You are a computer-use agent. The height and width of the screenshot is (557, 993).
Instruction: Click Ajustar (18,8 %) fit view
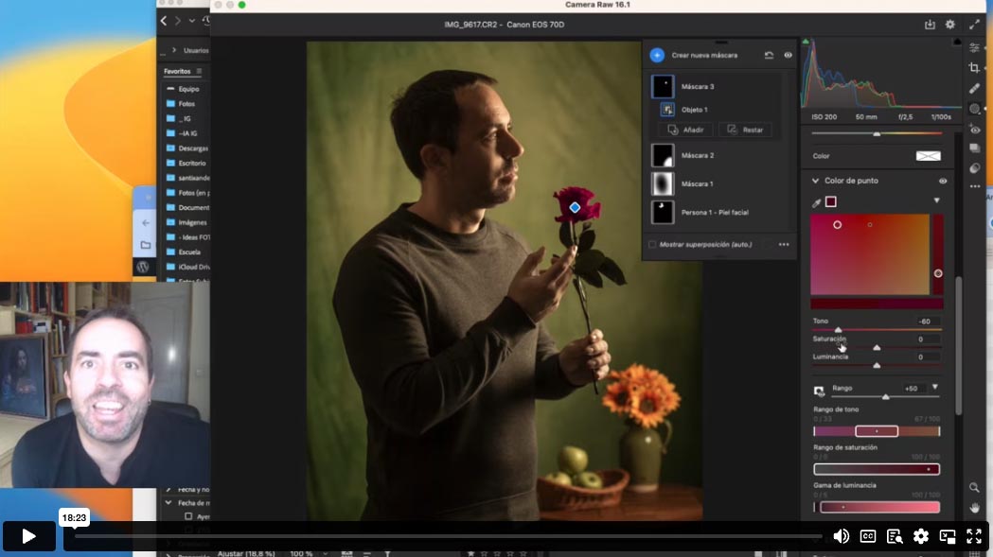[x=246, y=553]
